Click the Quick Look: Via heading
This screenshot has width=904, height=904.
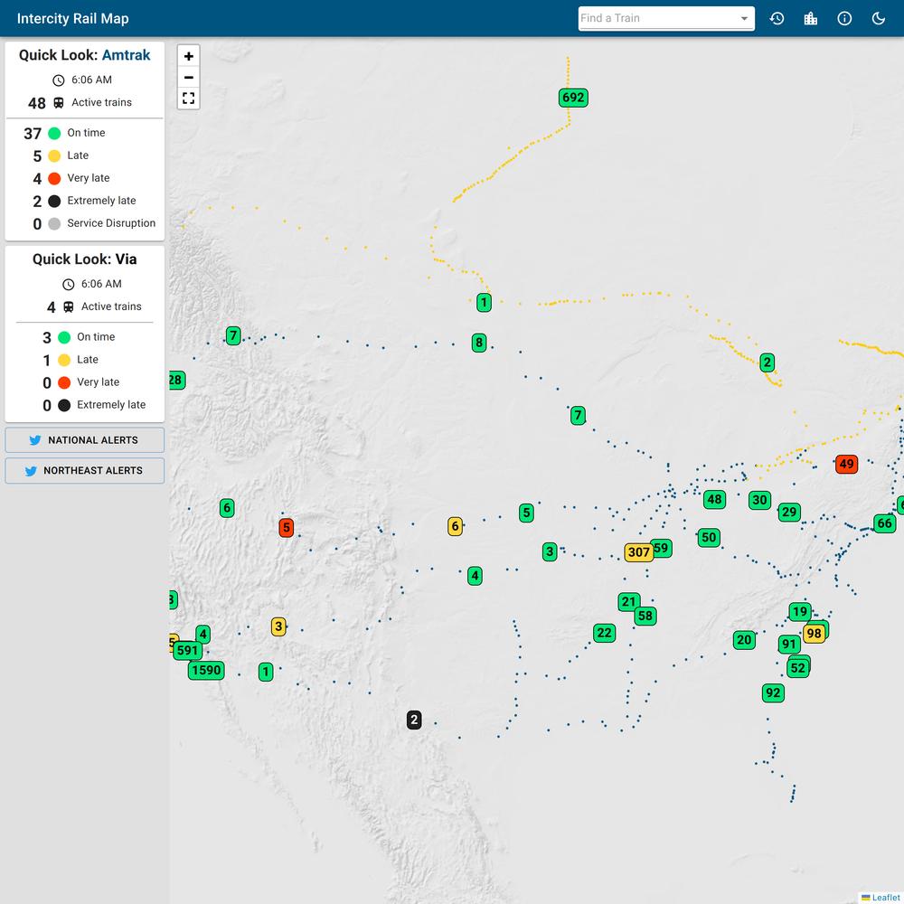tap(85, 259)
